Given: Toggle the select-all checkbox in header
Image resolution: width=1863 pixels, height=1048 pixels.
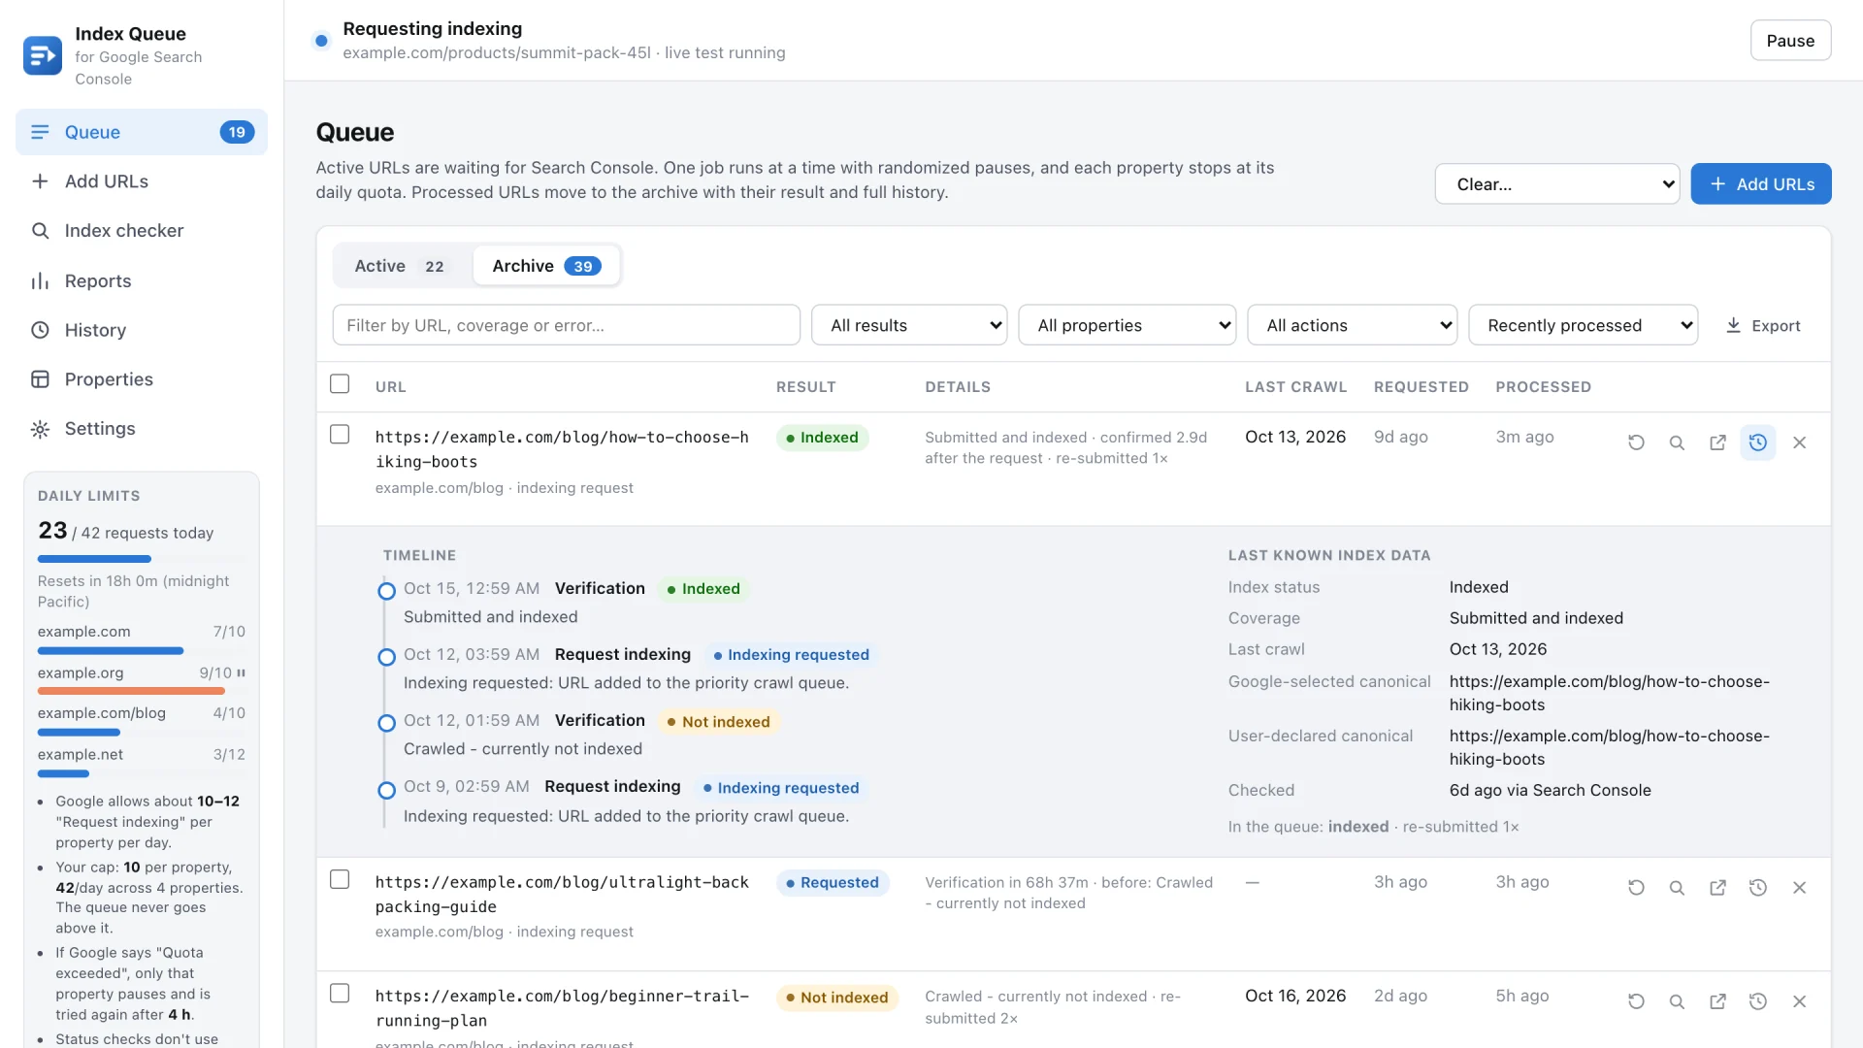Looking at the screenshot, I should point(340,384).
